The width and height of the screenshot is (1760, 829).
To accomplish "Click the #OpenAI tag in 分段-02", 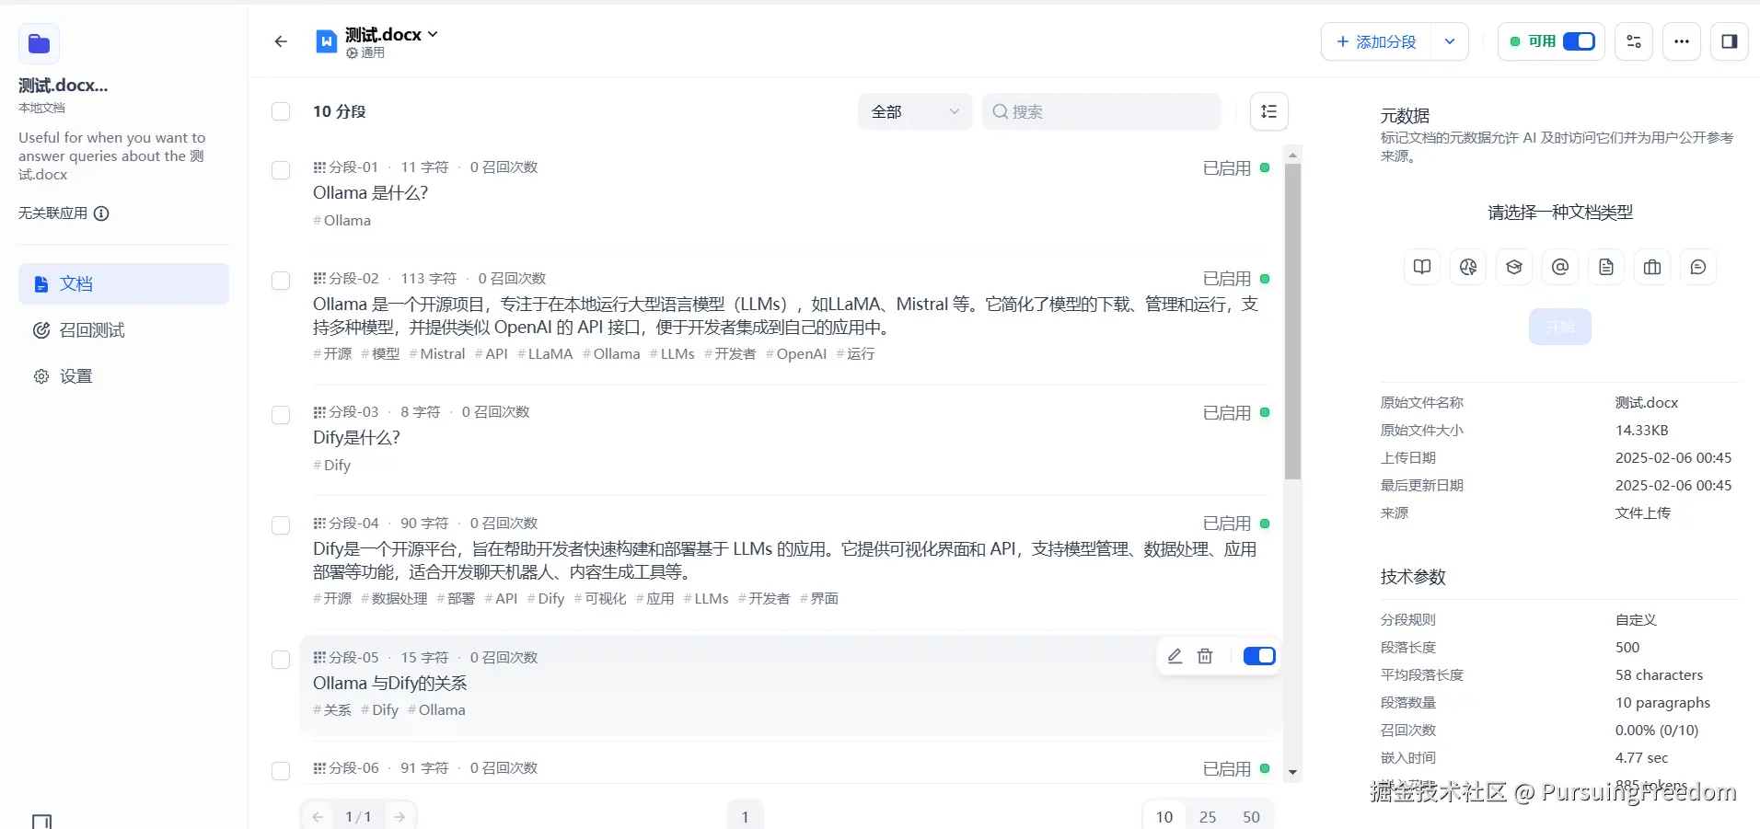I will 796,354.
